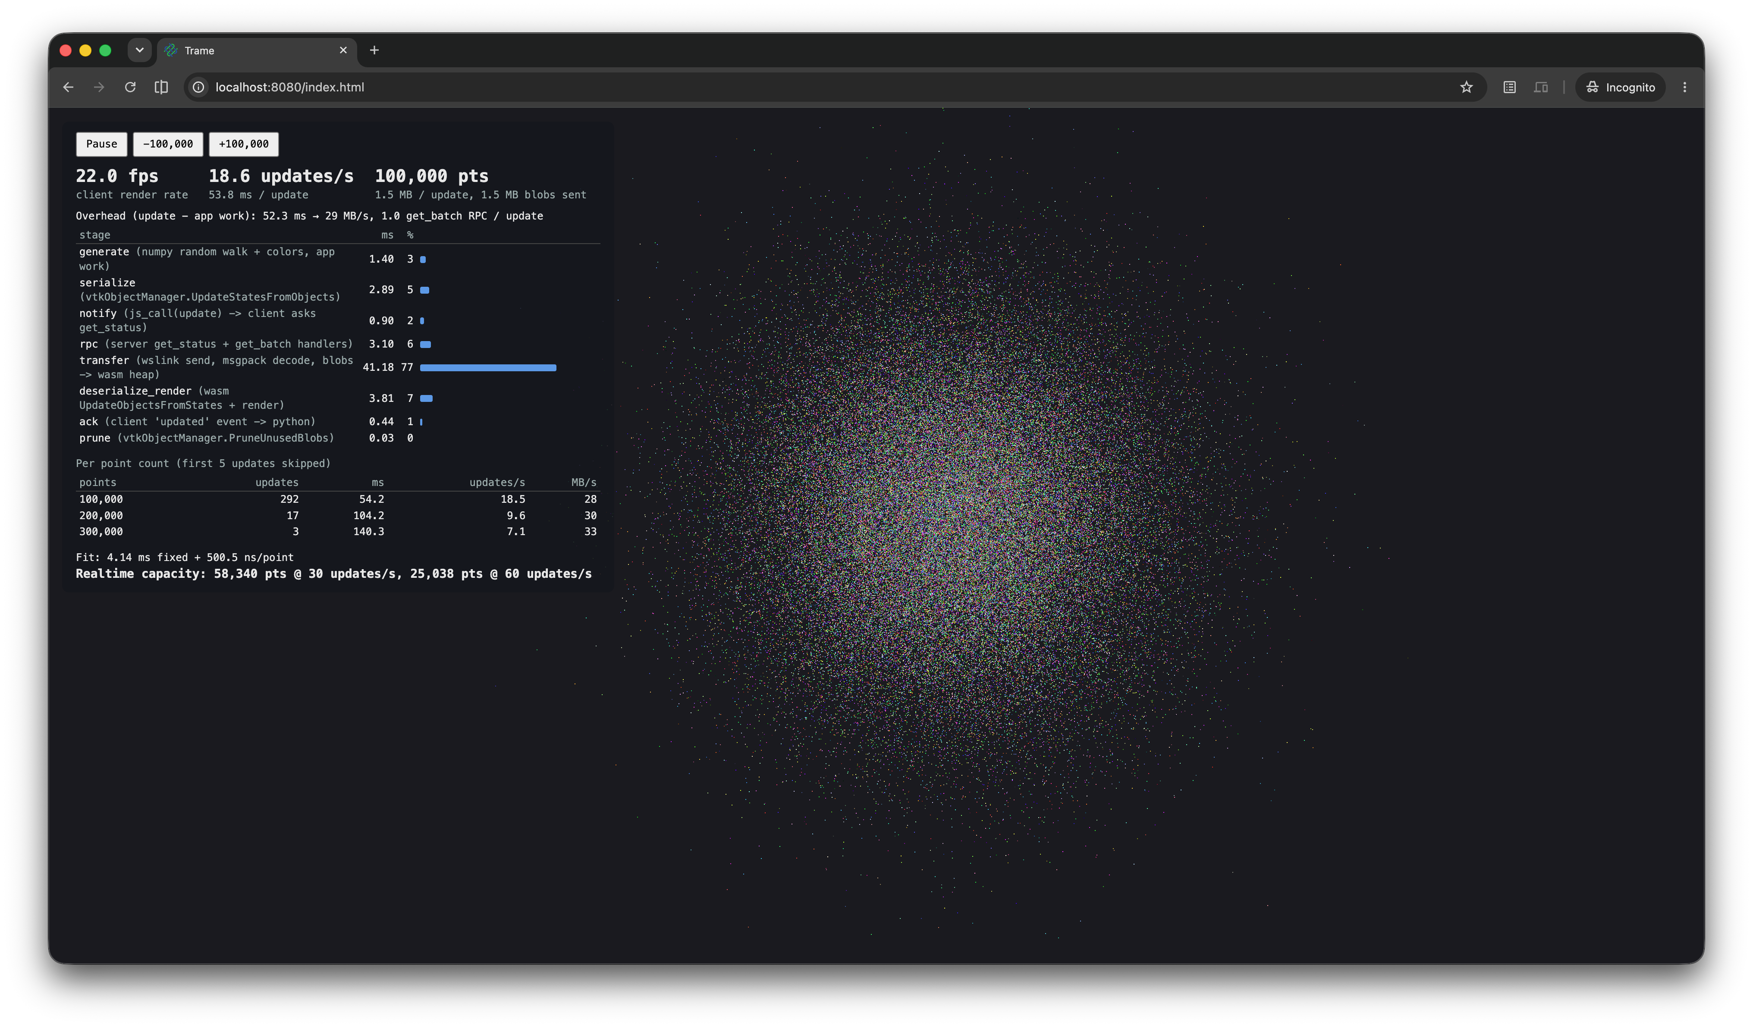Close the Trame tab
The width and height of the screenshot is (1753, 1028).
tap(343, 50)
